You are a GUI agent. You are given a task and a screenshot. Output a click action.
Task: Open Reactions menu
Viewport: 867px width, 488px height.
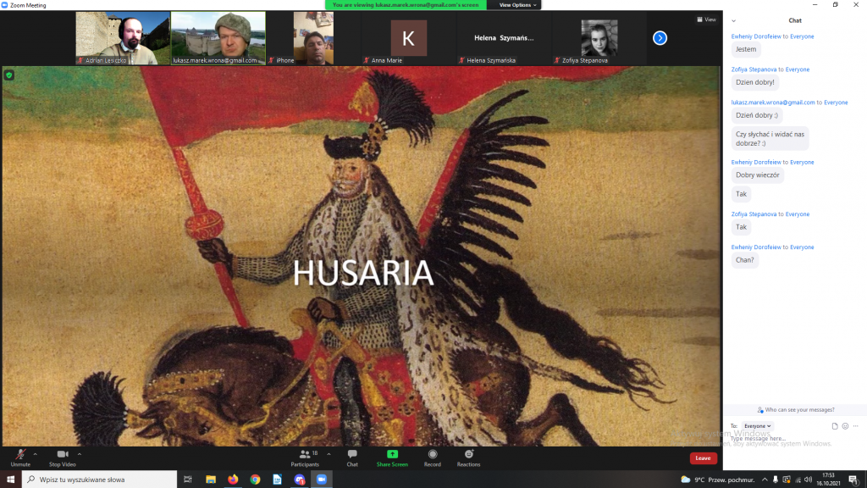[468, 456]
